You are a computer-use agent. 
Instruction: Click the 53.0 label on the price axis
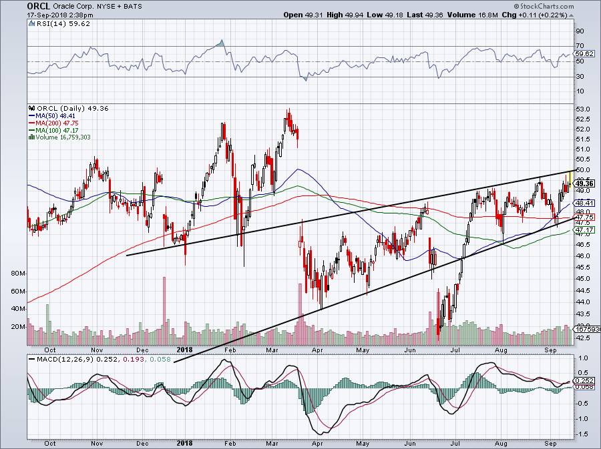(582, 109)
